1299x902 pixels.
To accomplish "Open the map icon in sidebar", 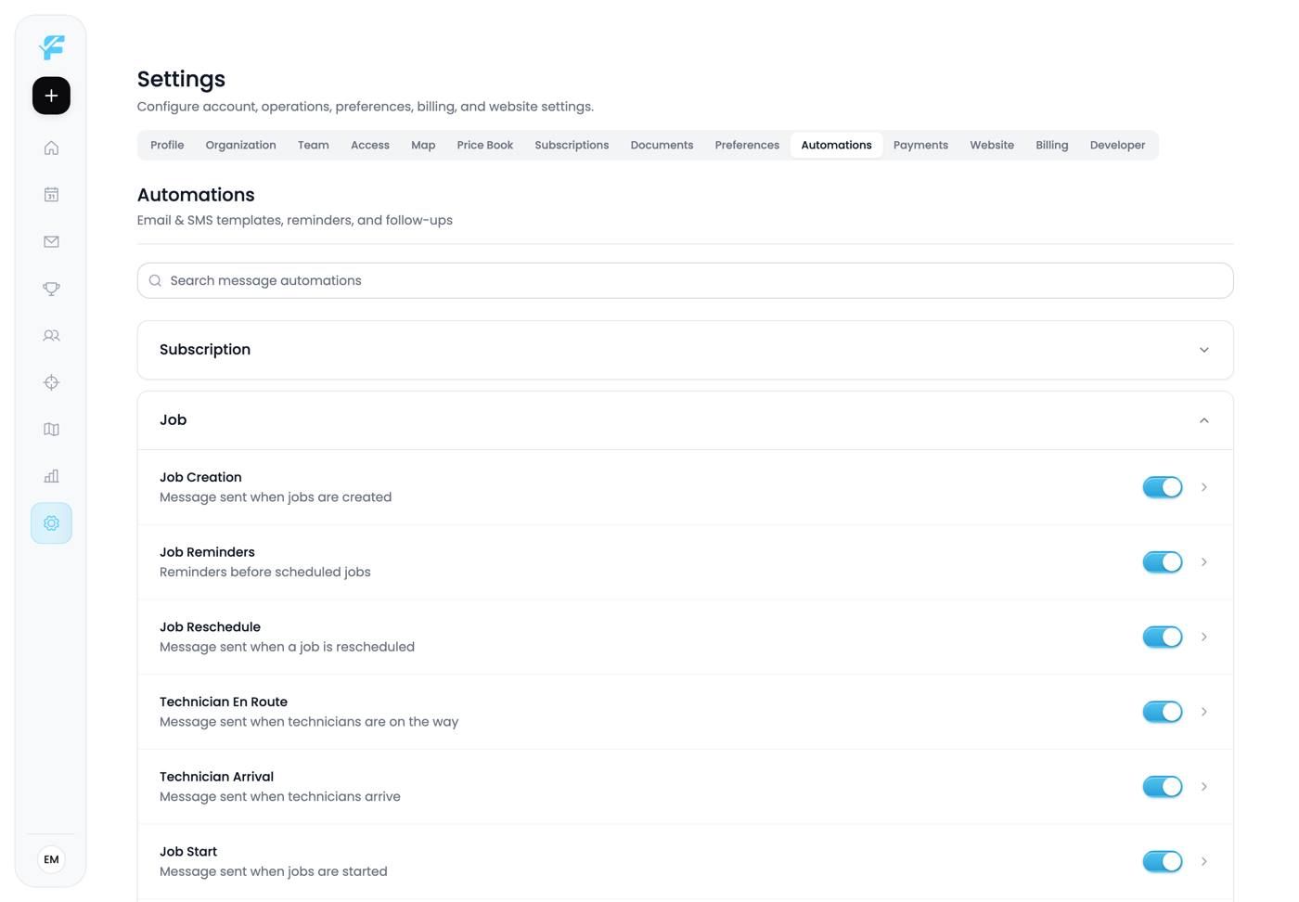I will [x=51, y=429].
